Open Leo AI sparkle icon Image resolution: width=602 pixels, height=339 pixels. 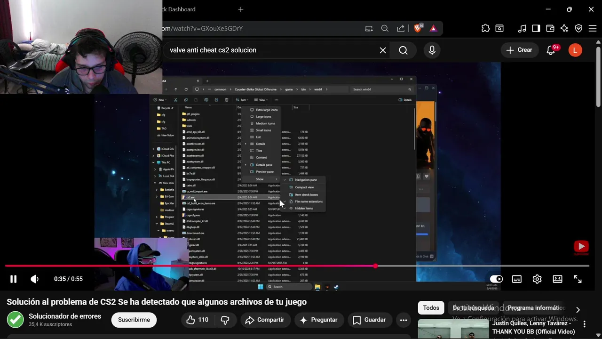click(x=564, y=29)
